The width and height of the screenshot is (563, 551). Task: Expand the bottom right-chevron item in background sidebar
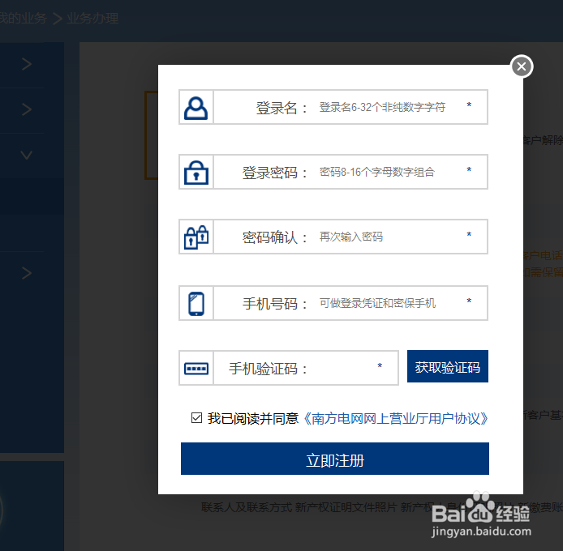point(27,273)
